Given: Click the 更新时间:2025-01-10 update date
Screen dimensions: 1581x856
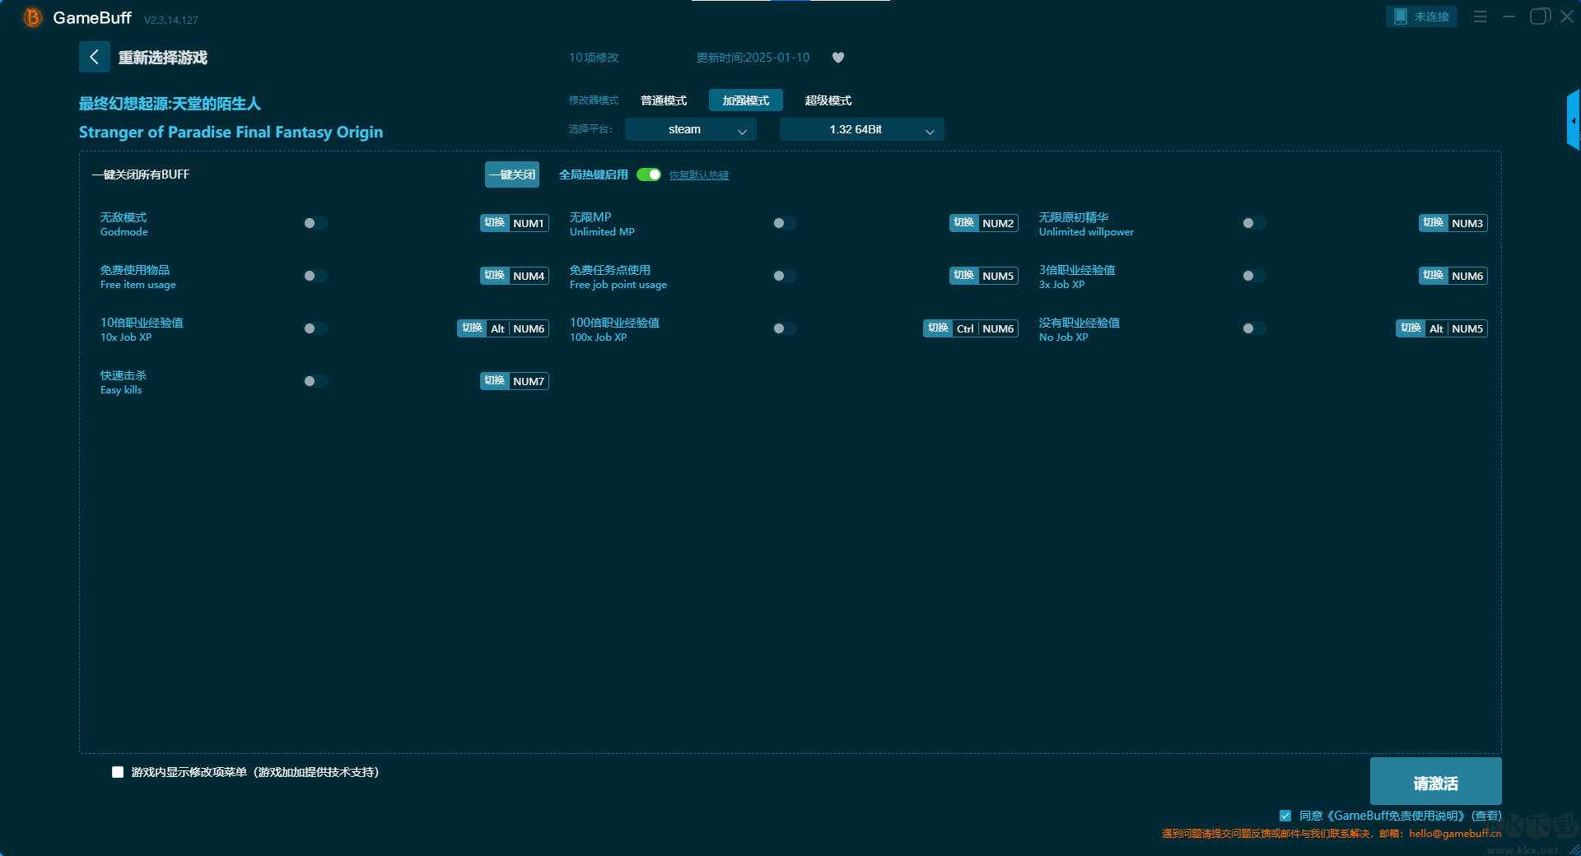Looking at the screenshot, I should [x=753, y=58].
